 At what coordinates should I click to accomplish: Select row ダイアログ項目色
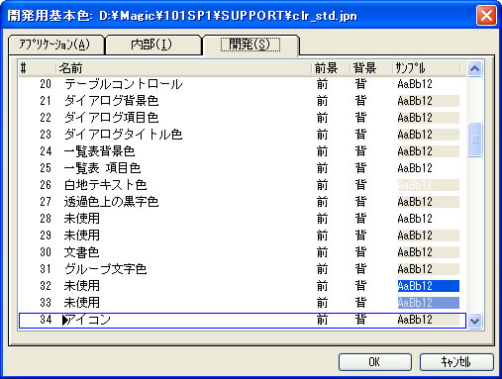tap(243, 118)
